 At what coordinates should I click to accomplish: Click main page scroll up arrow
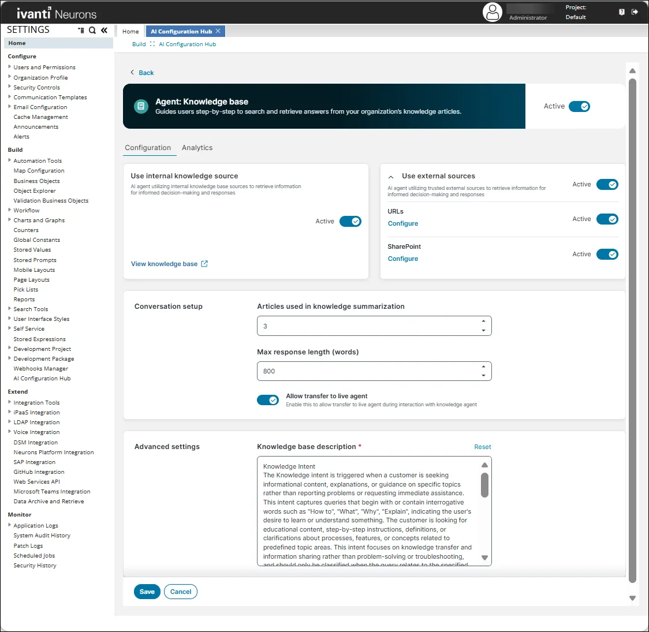pyautogui.click(x=632, y=71)
